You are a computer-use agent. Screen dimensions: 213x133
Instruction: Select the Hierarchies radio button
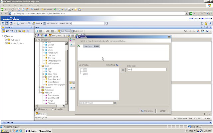tap(53, 109)
